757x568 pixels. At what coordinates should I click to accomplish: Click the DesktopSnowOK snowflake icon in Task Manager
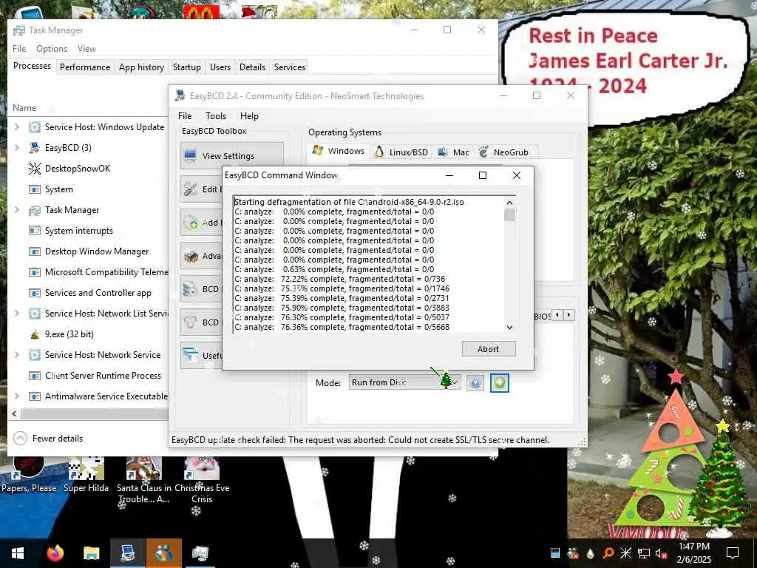[x=34, y=168]
